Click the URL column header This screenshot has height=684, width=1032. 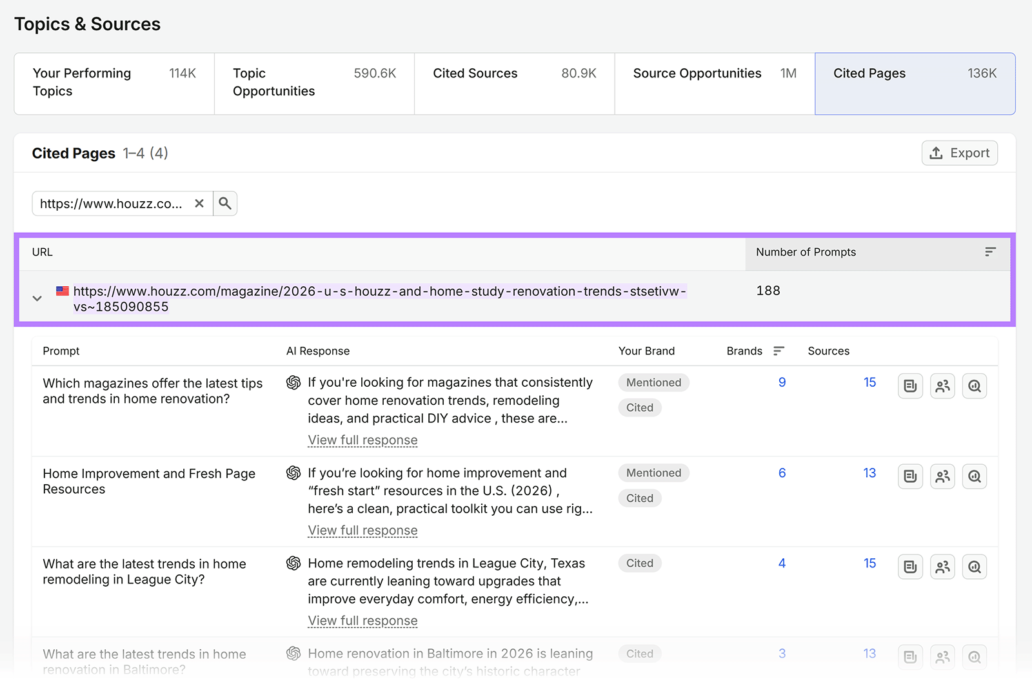[43, 252]
